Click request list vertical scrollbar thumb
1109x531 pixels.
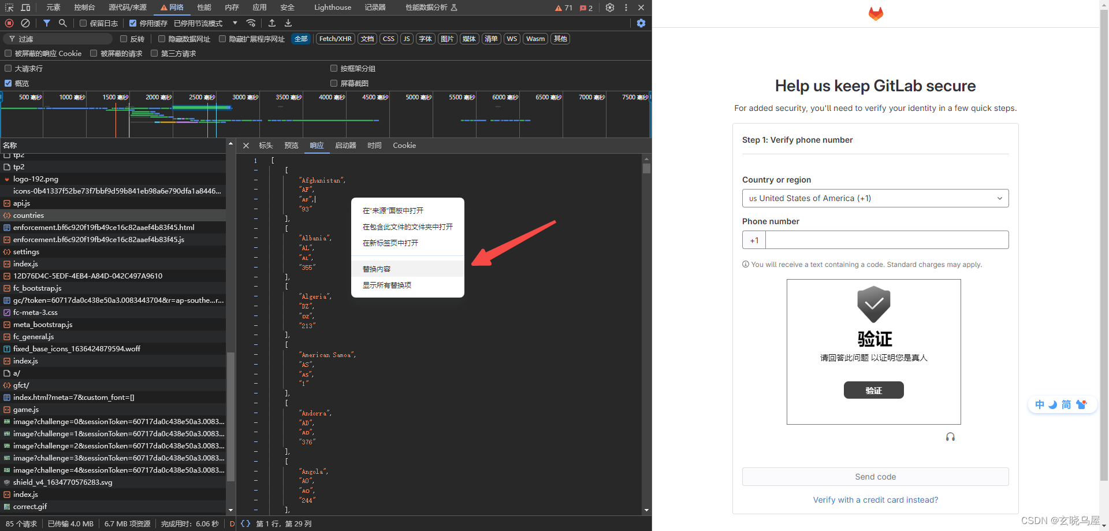[230, 416]
